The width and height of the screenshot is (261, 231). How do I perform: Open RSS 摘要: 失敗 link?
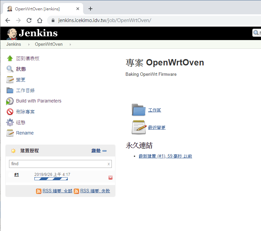(95, 191)
